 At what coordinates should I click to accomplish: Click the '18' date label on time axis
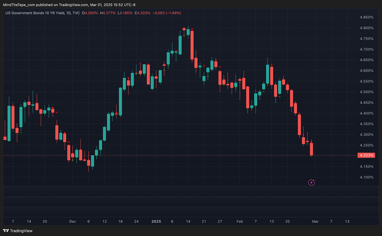(120, 222)
